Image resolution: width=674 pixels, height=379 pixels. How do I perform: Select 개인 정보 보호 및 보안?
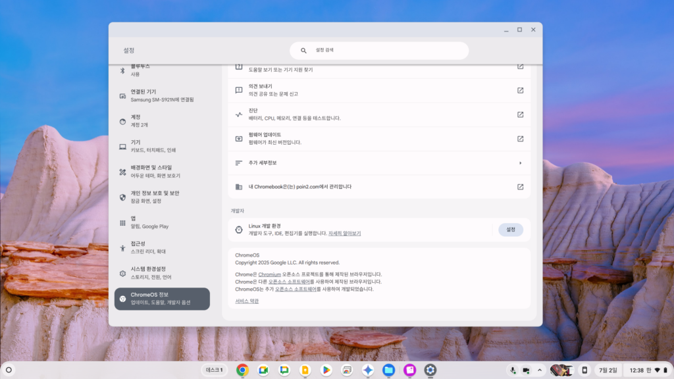click(162, 197)
